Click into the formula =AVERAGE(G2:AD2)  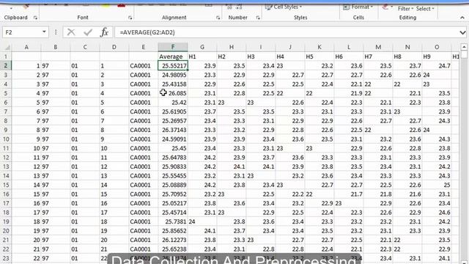(147, 32)
